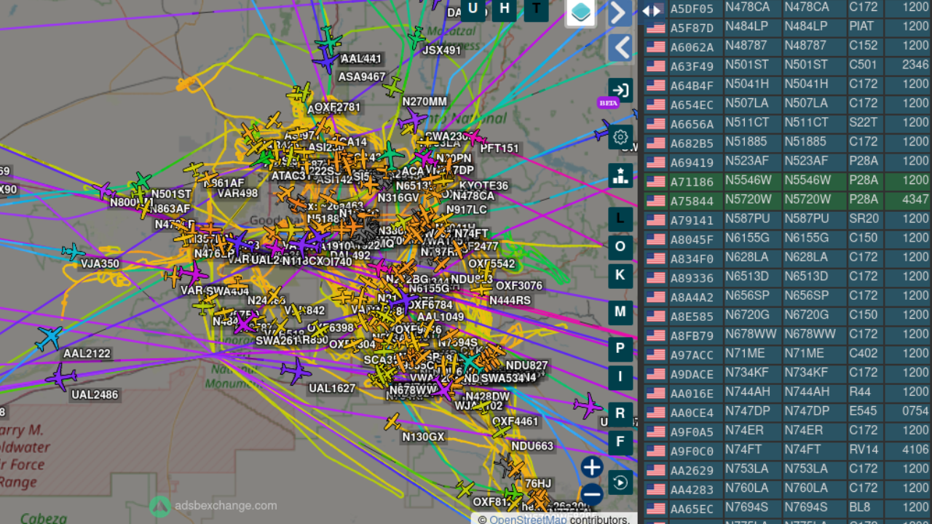This screenshot has width=932, height=524.
Task: Click the US flag in row A5F87D
Action: [655, 28]
